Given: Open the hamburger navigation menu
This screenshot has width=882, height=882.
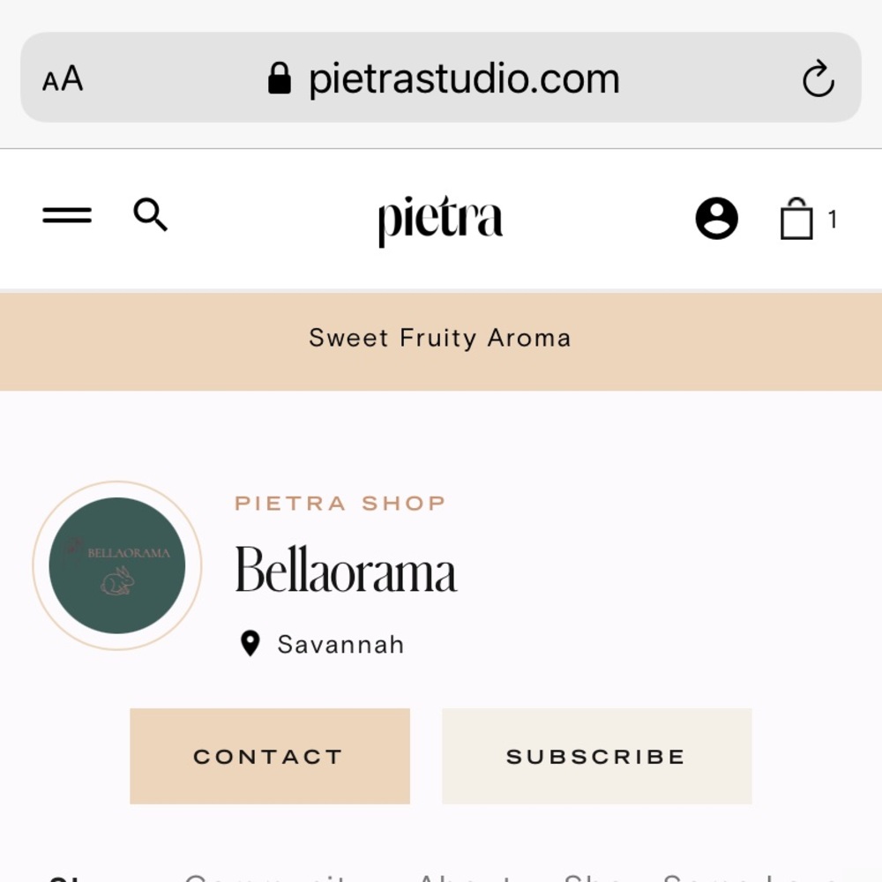Looking at the screenshot, I should (x=67, y=215).
